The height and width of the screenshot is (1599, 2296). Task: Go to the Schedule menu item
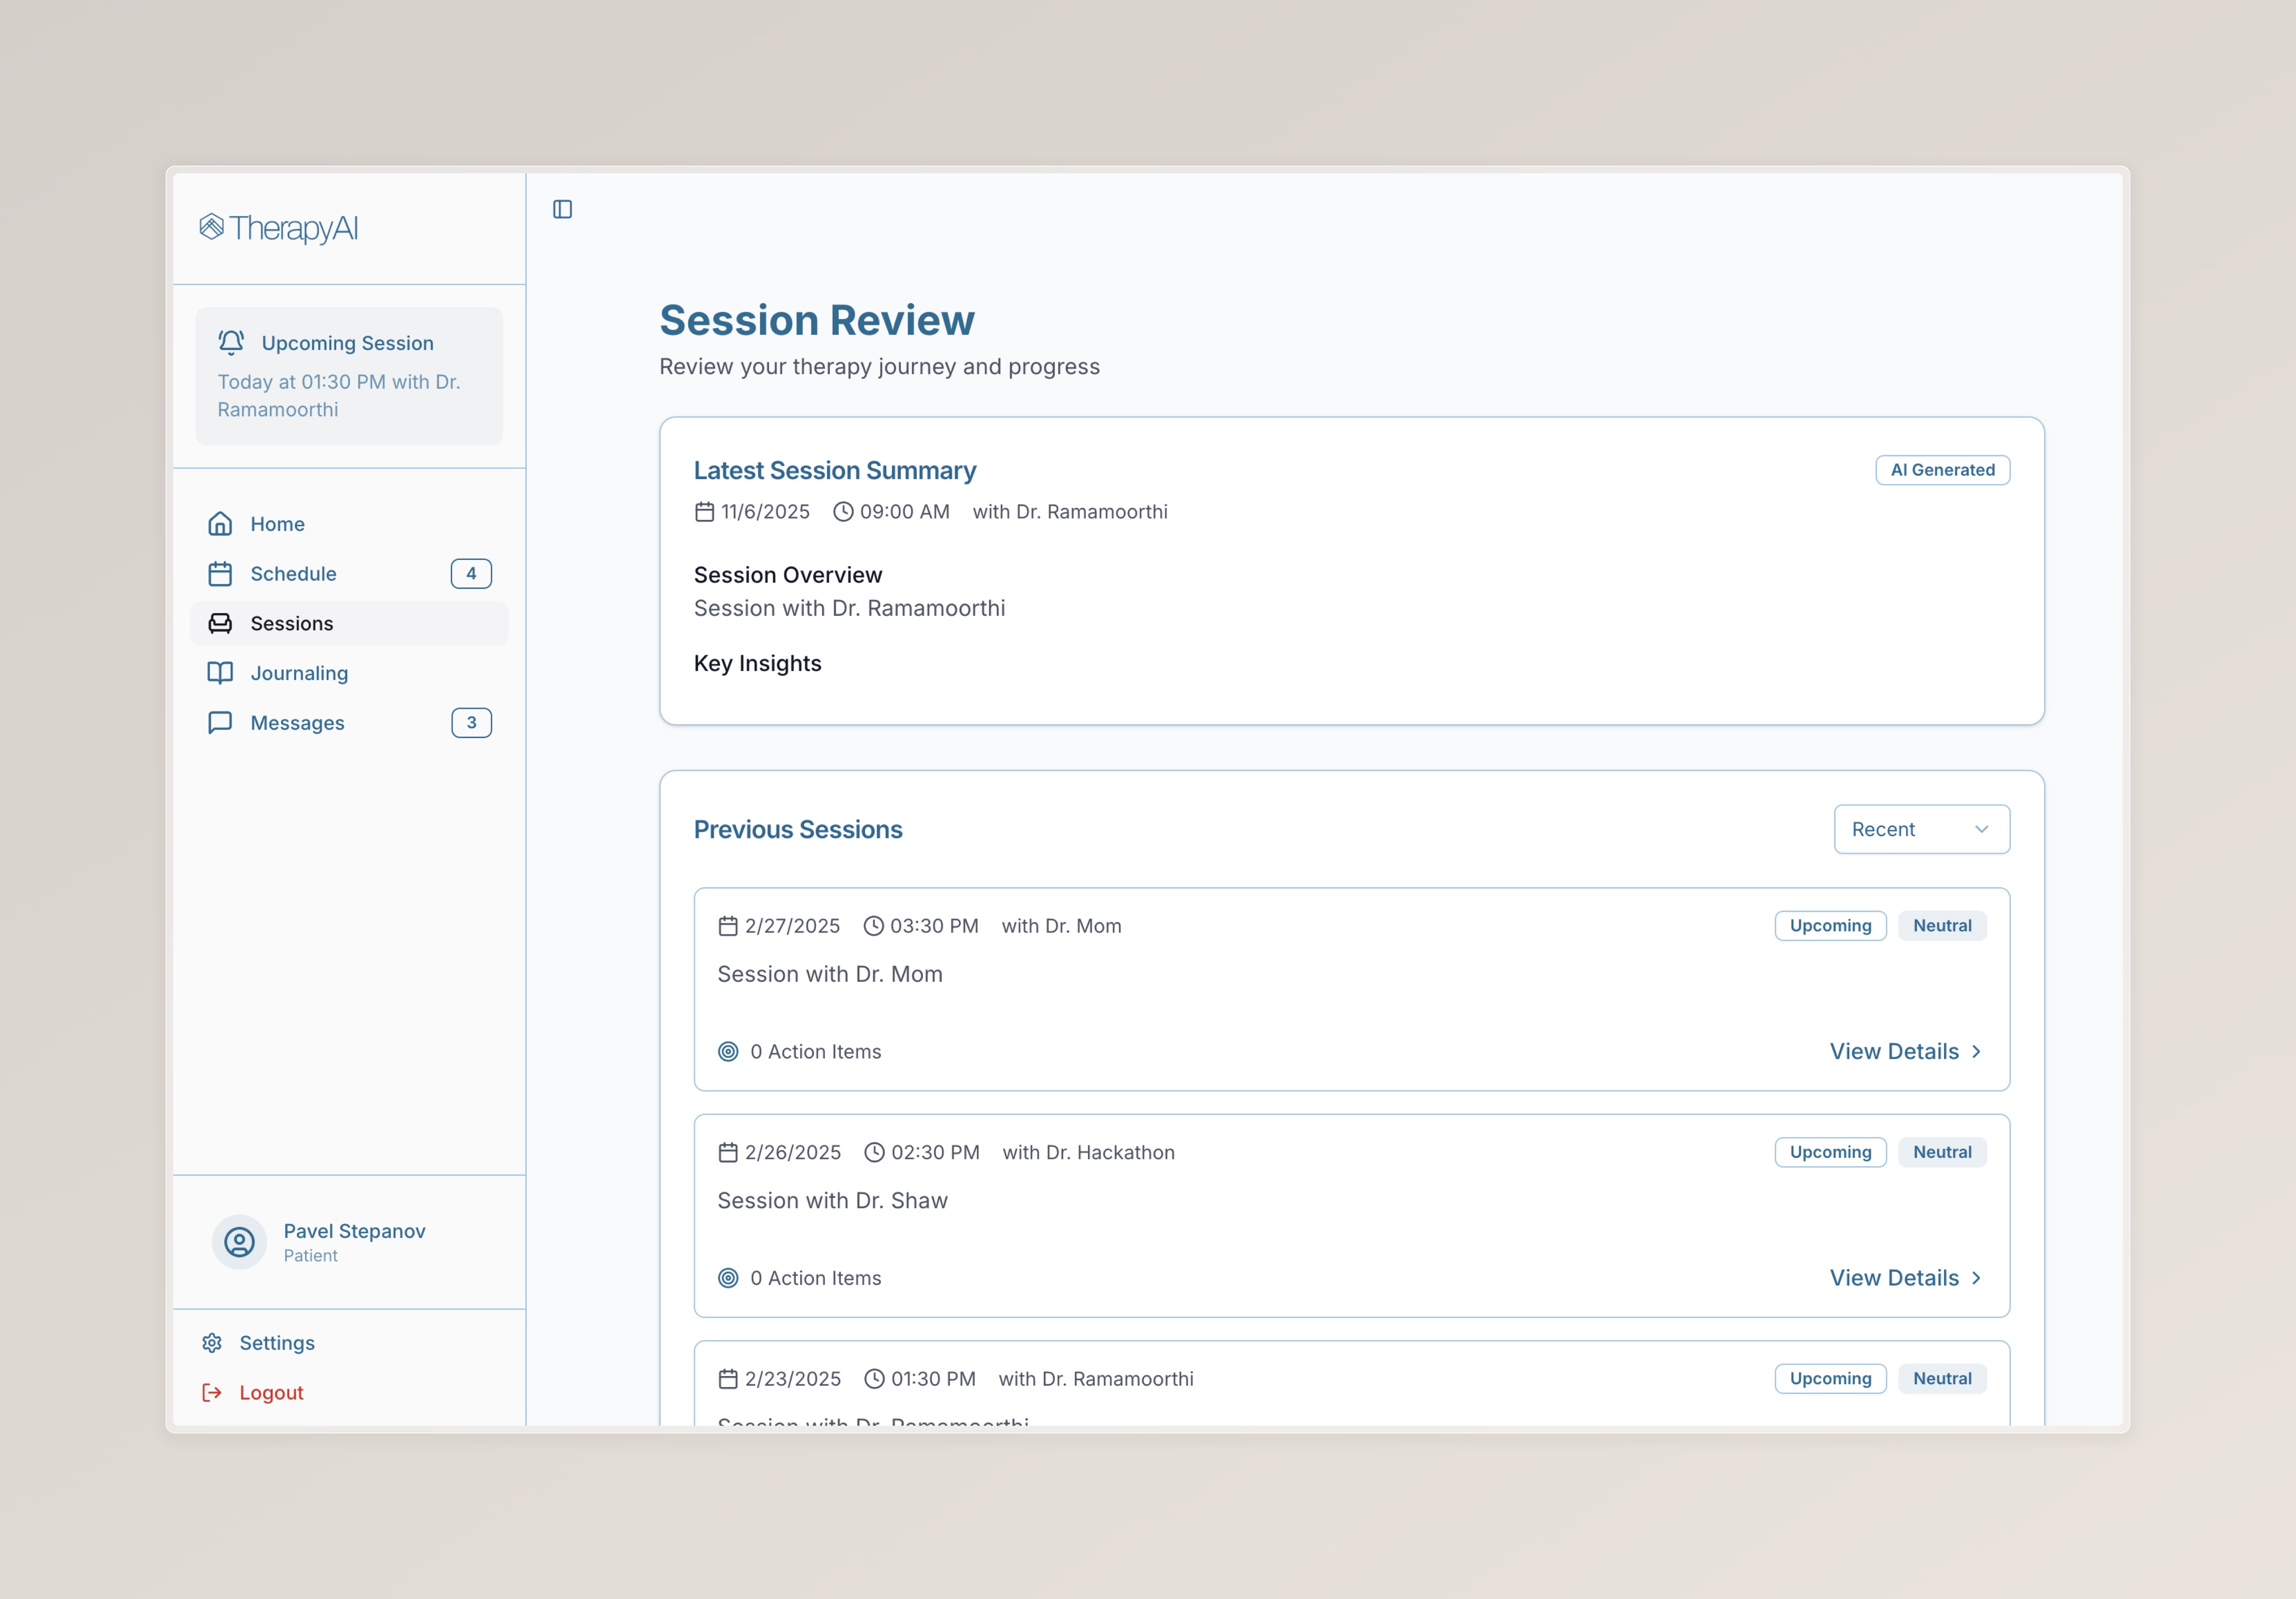pyautogui.click(x=293, y=574)
